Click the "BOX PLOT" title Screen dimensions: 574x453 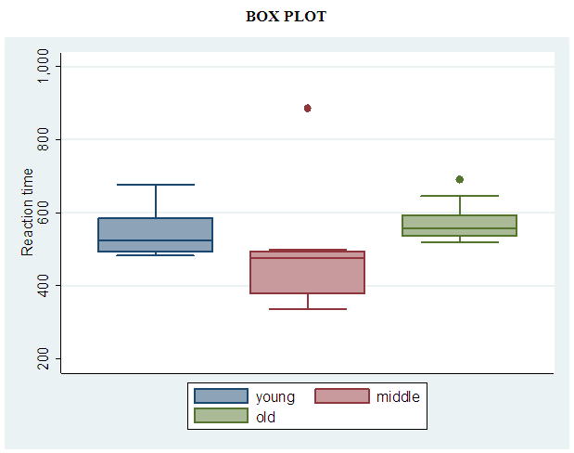point(286,17)
